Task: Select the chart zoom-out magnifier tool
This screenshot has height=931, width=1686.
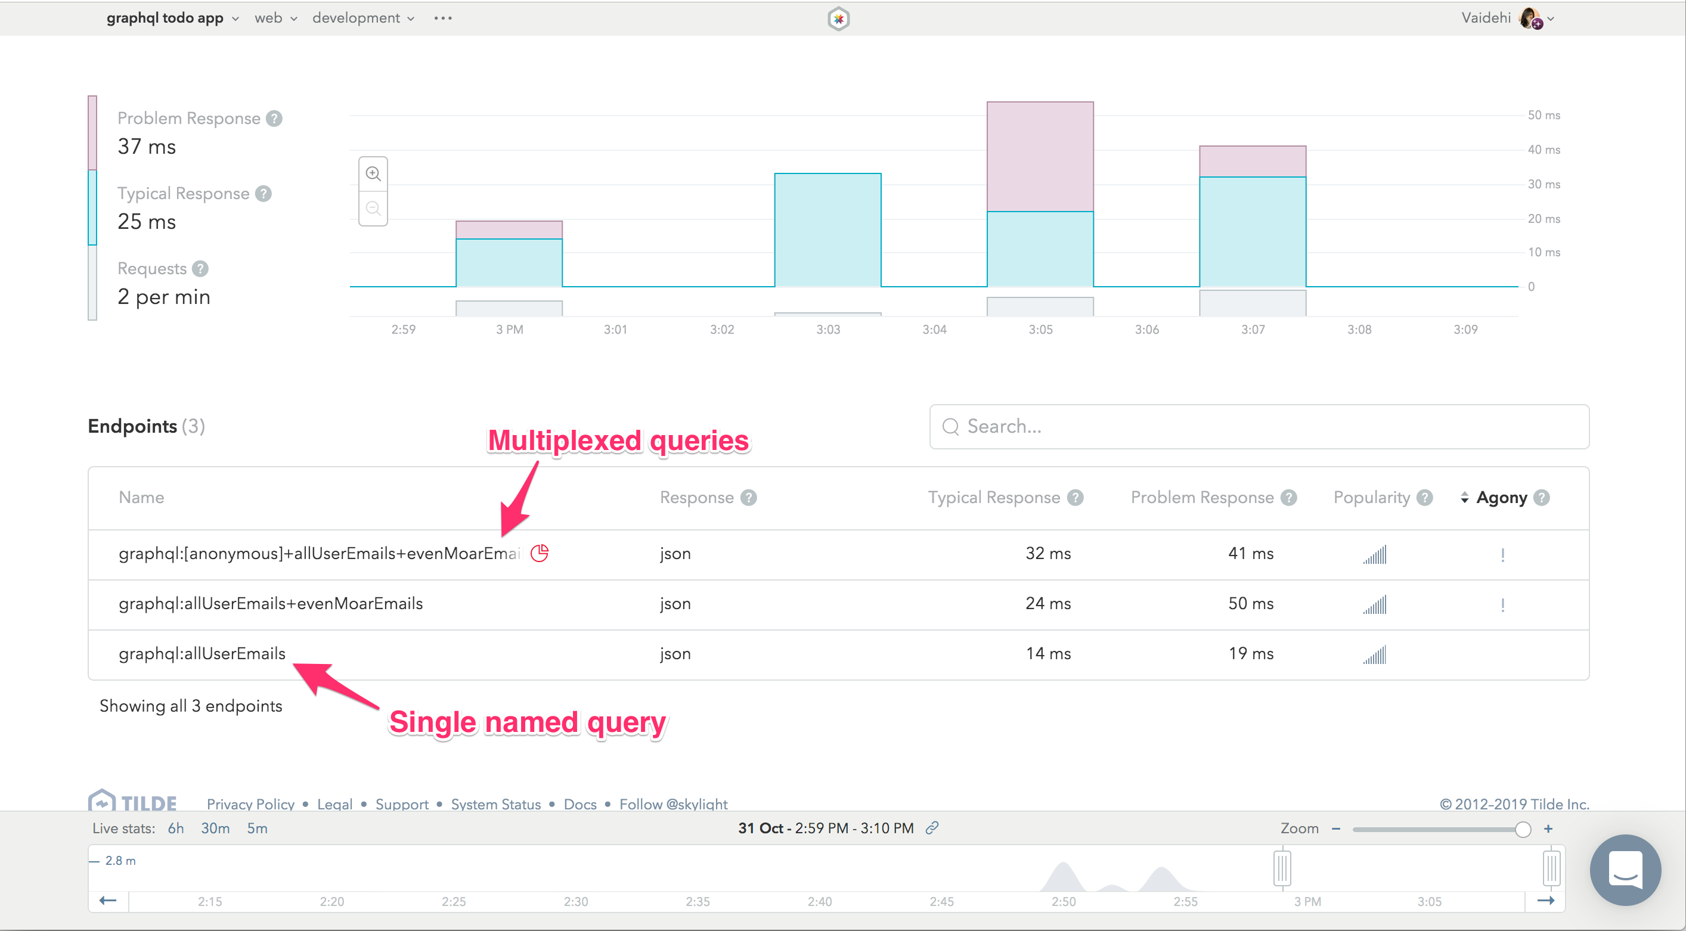Action: 373,208
